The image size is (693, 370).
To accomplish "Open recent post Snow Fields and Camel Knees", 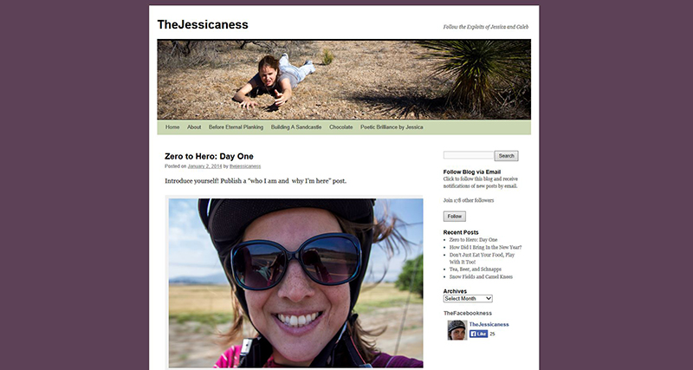I will coord(481,276).
